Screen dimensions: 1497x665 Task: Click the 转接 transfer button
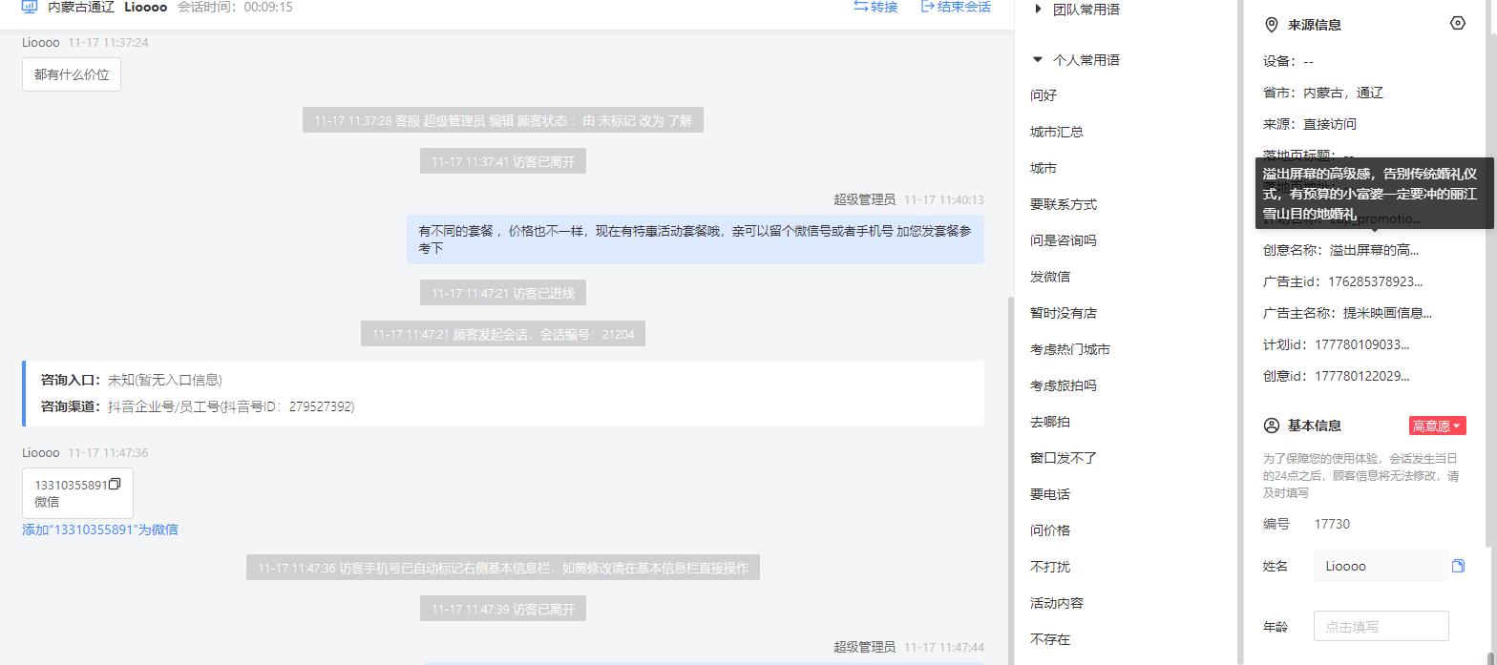click(875, 7)
